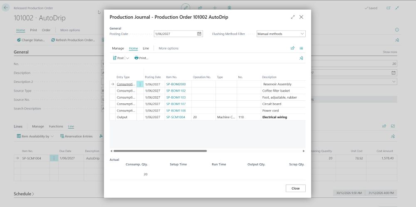Image resolution: width=416 pixels, height=207 pixels.
Task: Open the Functions menu in the Lines section
Action: pyautogui.click(x=56, y=127)
